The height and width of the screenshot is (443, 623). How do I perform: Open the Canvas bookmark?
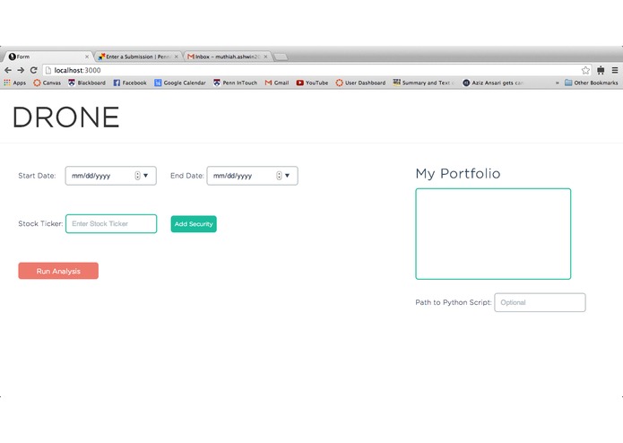[48, 83]
